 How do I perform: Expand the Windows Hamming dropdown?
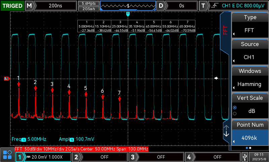click(250, 84)
